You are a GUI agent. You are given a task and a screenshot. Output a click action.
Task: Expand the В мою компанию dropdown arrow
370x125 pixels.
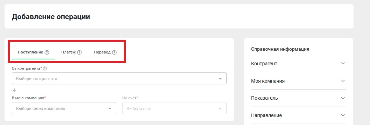pyautogui.click(x=110, y=109)
